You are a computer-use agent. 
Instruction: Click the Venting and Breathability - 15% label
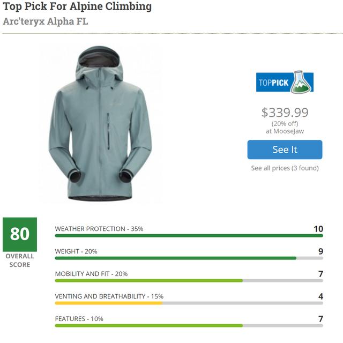[x=109, y=296]
